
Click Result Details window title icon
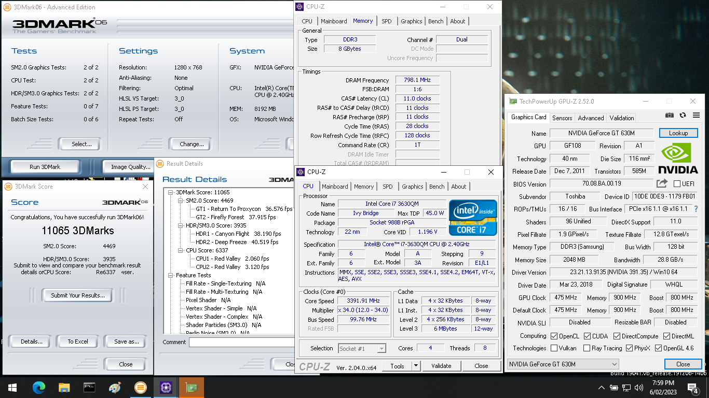(160, 164)
